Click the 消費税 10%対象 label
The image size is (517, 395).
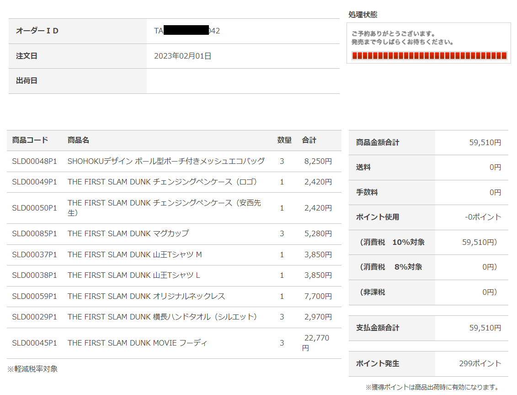[392, 242]
